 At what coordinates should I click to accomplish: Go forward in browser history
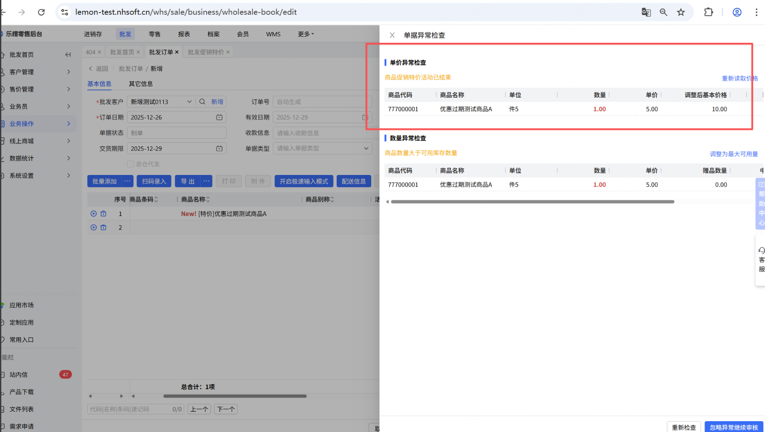pyautogui.click(x=22, y=12)
